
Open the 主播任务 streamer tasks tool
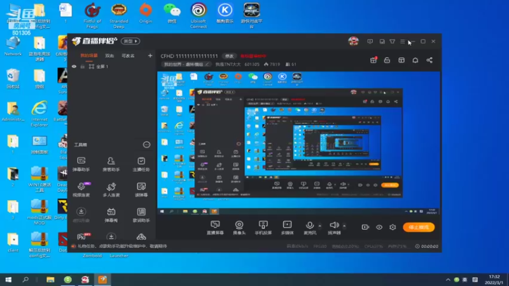(x=141, y=164)
